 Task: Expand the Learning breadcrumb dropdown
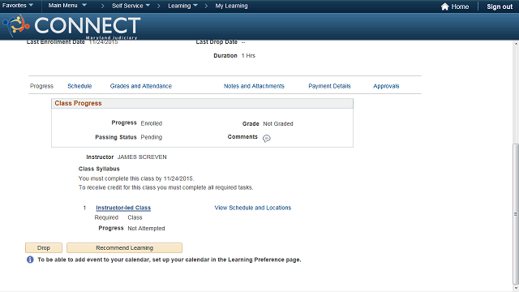[x=182, y=6]
